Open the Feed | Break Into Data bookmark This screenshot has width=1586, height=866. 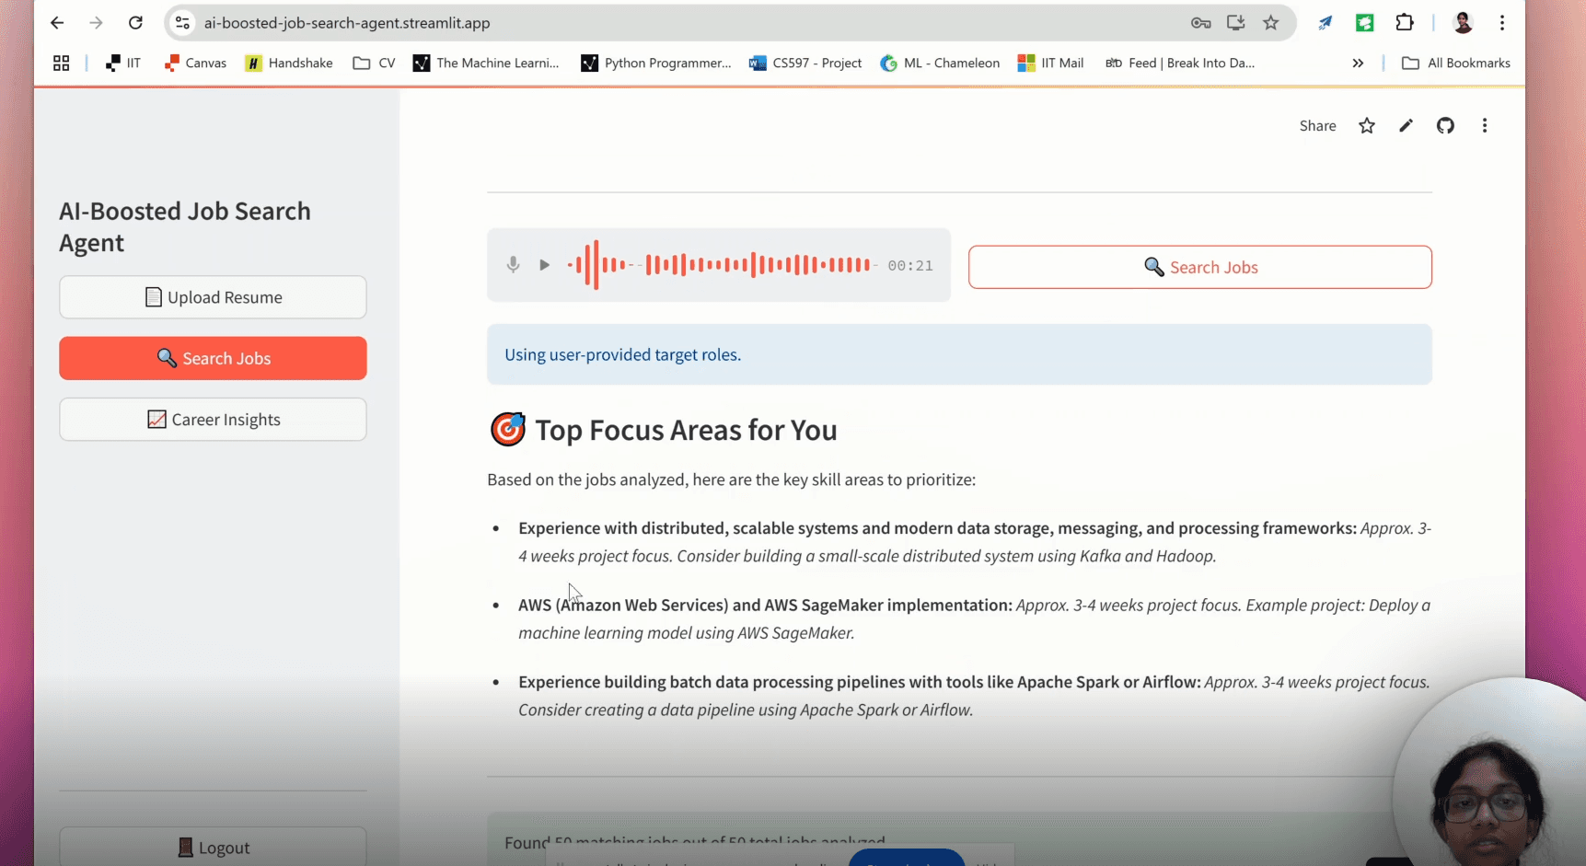click(1180, 63)
